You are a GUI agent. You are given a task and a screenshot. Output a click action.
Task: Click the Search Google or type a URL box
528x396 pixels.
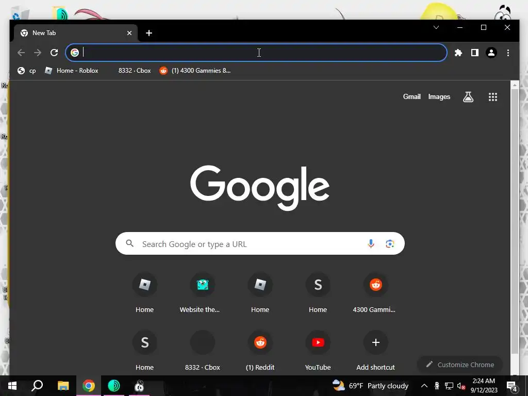point(260,243)
